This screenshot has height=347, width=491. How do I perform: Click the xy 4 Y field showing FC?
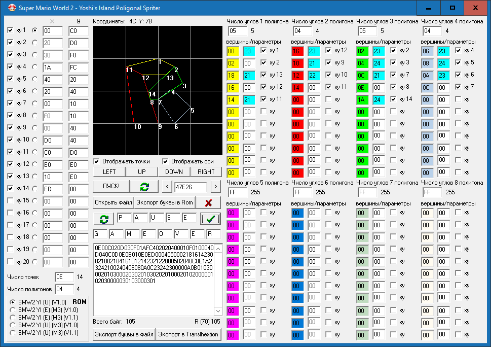tap(78, 67)
